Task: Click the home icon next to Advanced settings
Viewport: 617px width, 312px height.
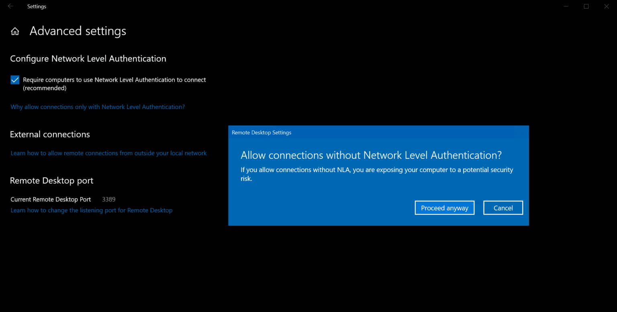Action: (x=15, y=31)
